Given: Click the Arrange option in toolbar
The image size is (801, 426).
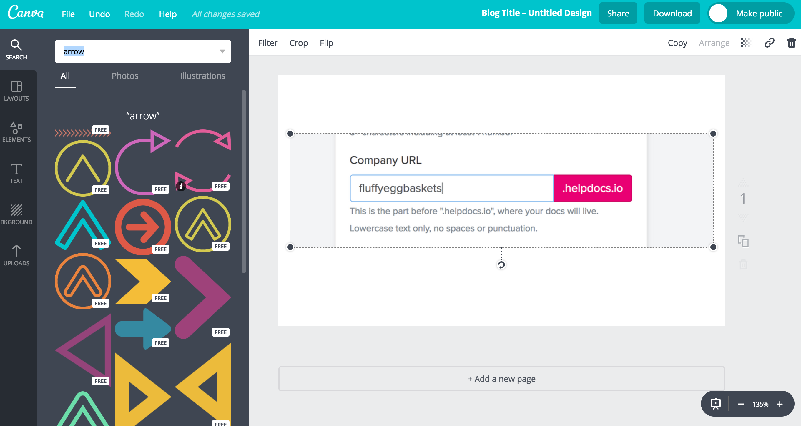Looking at the screenshot, I should click(x=714, y=44).
